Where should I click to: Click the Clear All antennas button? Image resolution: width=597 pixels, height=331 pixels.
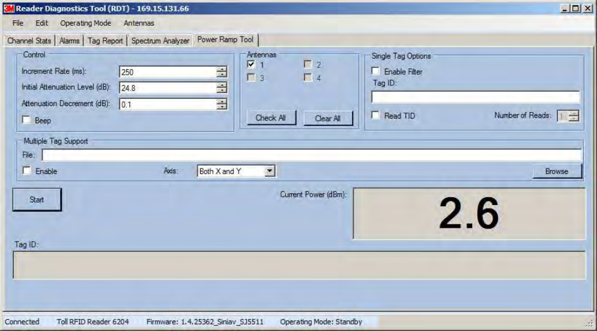click(328, 118)
